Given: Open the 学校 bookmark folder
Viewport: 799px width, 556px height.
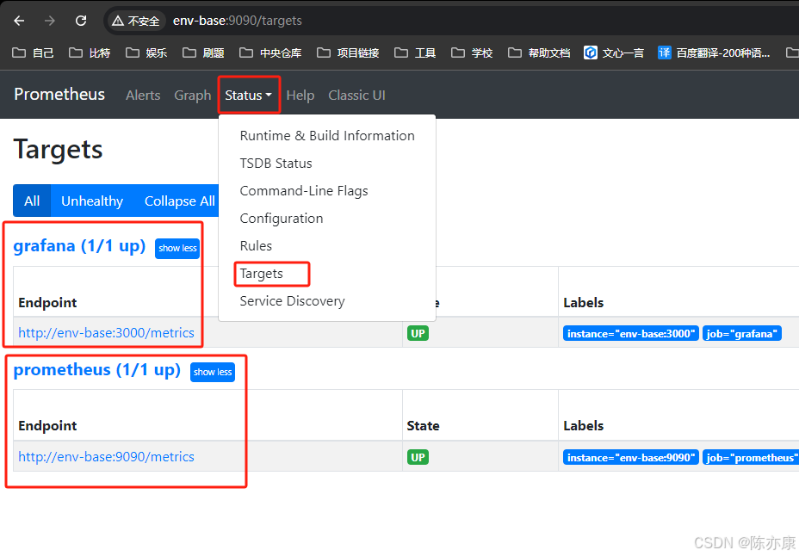Looking at the screenshot, I should click(x=472, y=53).
